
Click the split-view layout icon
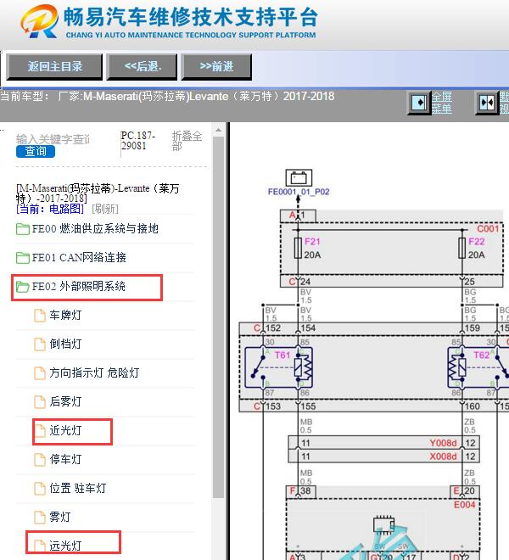(x=487, y=103)
